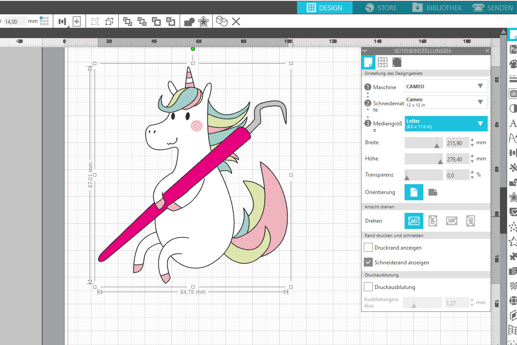Viewport: 517px width, 345px height.
Task: Click the Transparenz slider
Action: (x=423, y=175)
